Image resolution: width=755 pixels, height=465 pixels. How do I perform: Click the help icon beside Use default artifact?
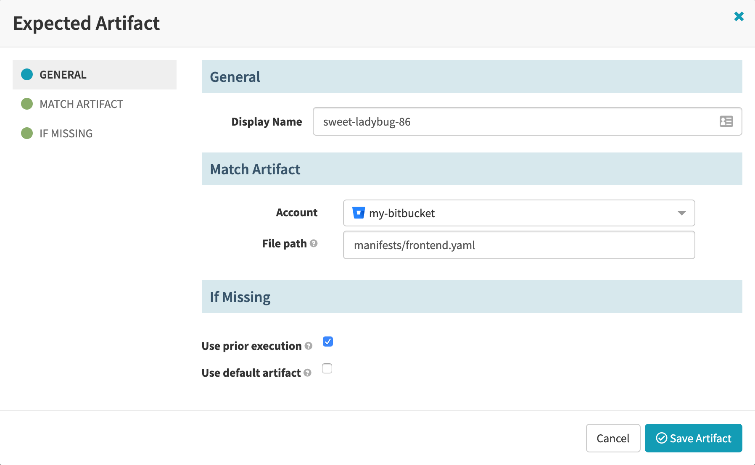tap(307, 373)
